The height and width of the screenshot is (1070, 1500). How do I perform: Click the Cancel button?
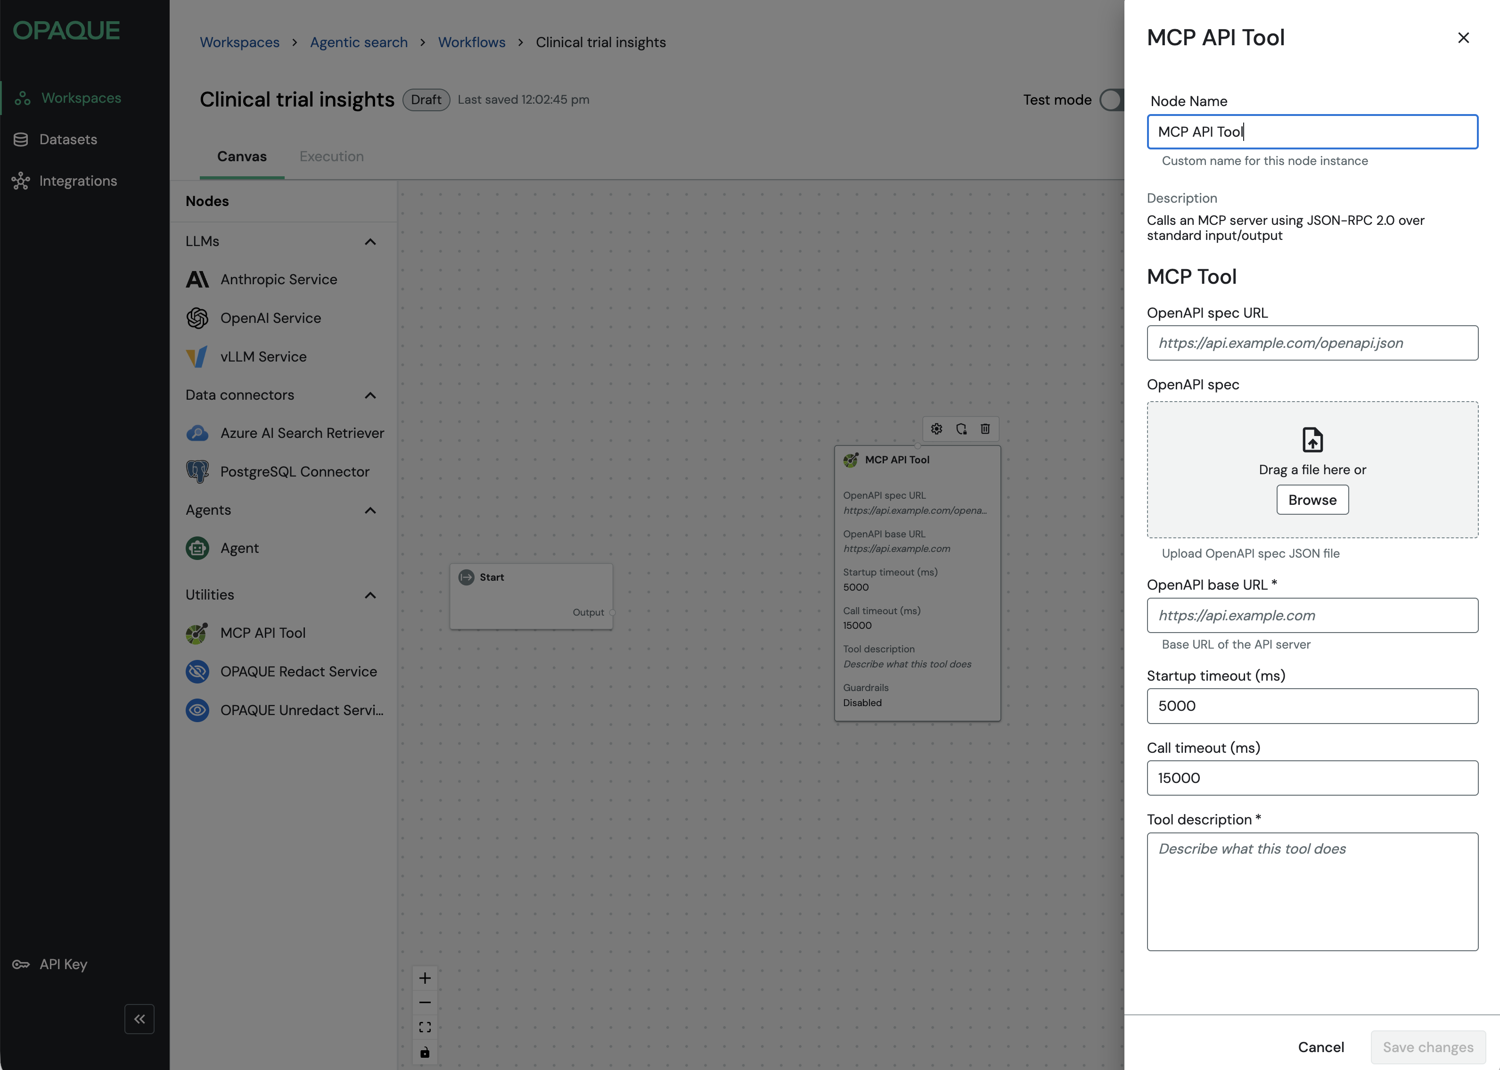click(x=1321, y=1047)
